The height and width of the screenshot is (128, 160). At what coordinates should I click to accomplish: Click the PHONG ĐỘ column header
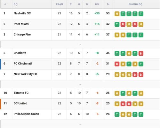(x=135, y=4)
